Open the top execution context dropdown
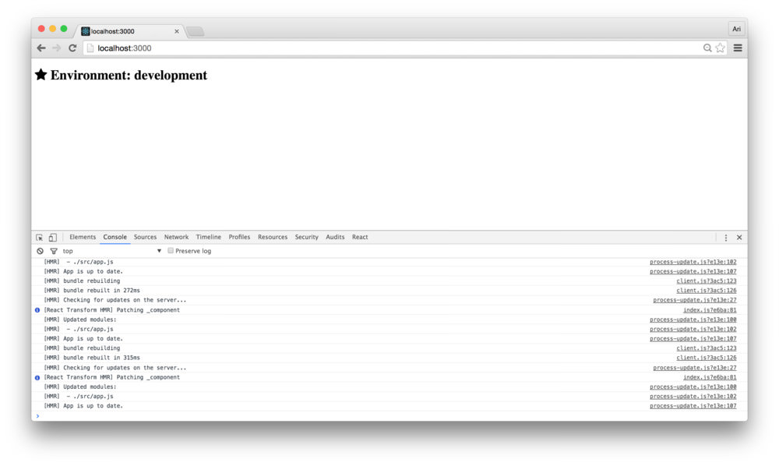779x466 pixels. [x=112, y=251]
